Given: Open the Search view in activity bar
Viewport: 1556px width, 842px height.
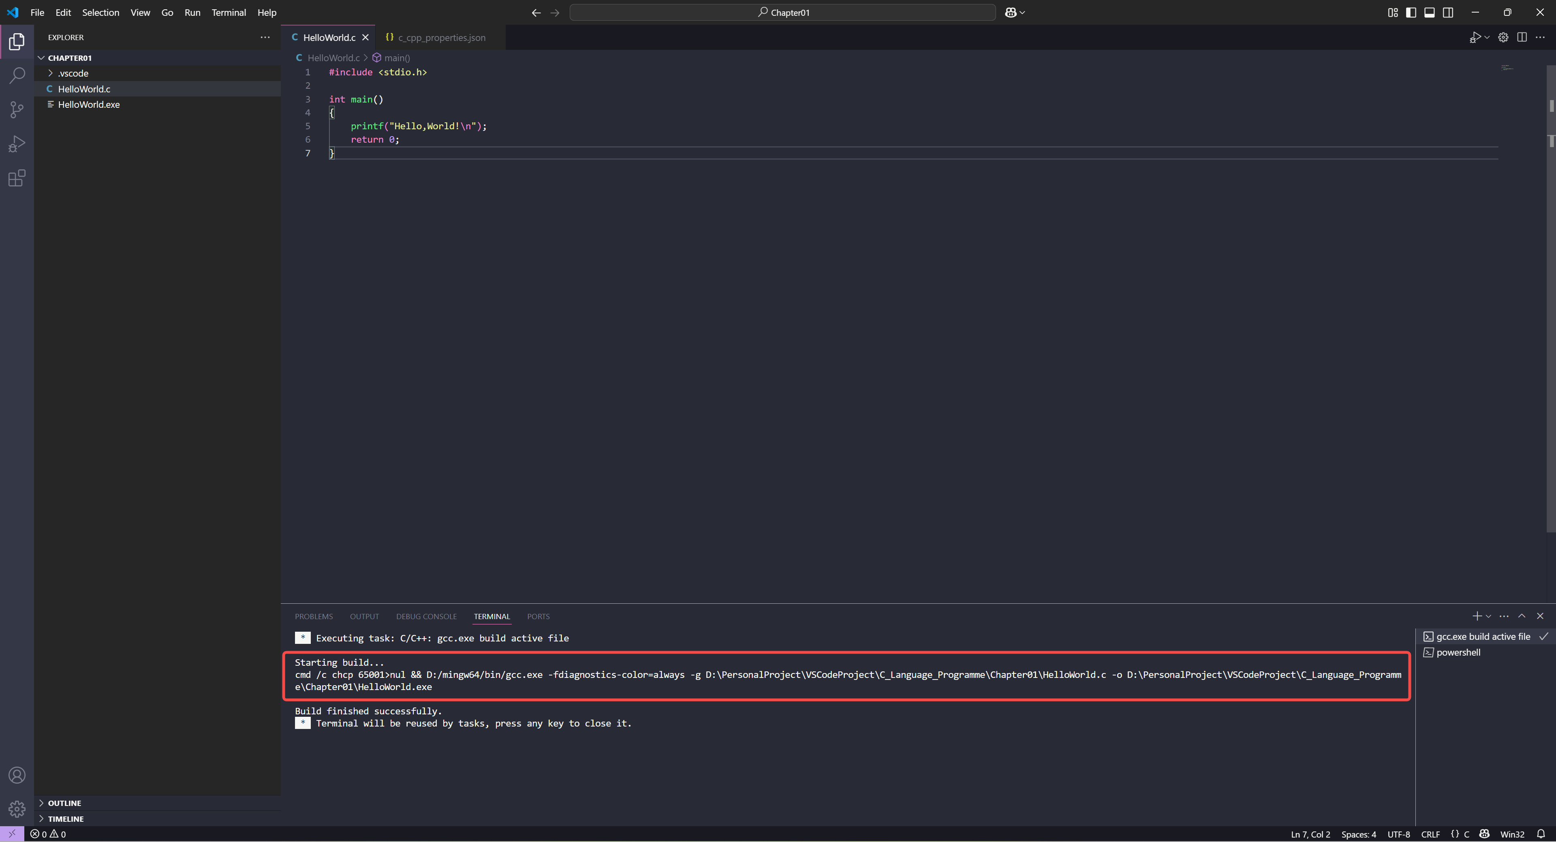Looking at the screenshot, I should 17,75.
